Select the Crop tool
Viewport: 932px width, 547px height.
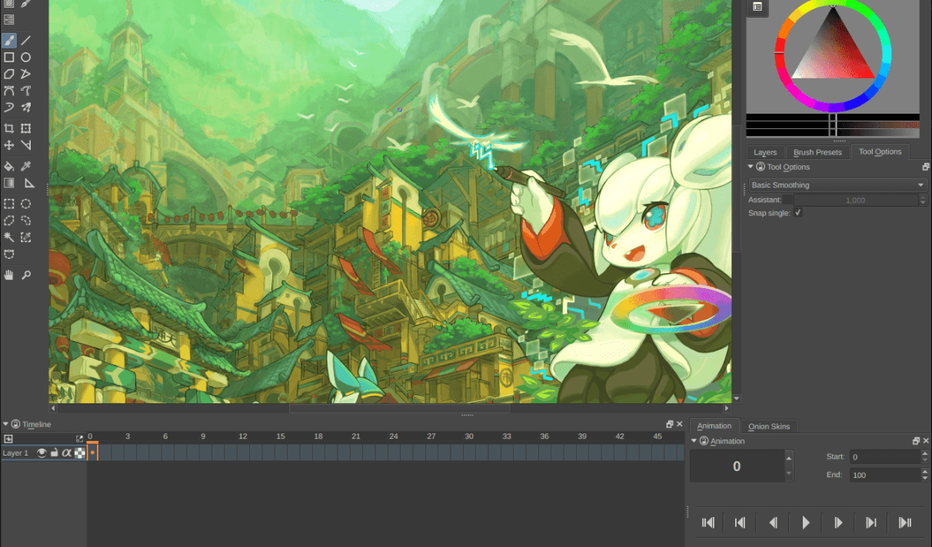coord(9,128)
